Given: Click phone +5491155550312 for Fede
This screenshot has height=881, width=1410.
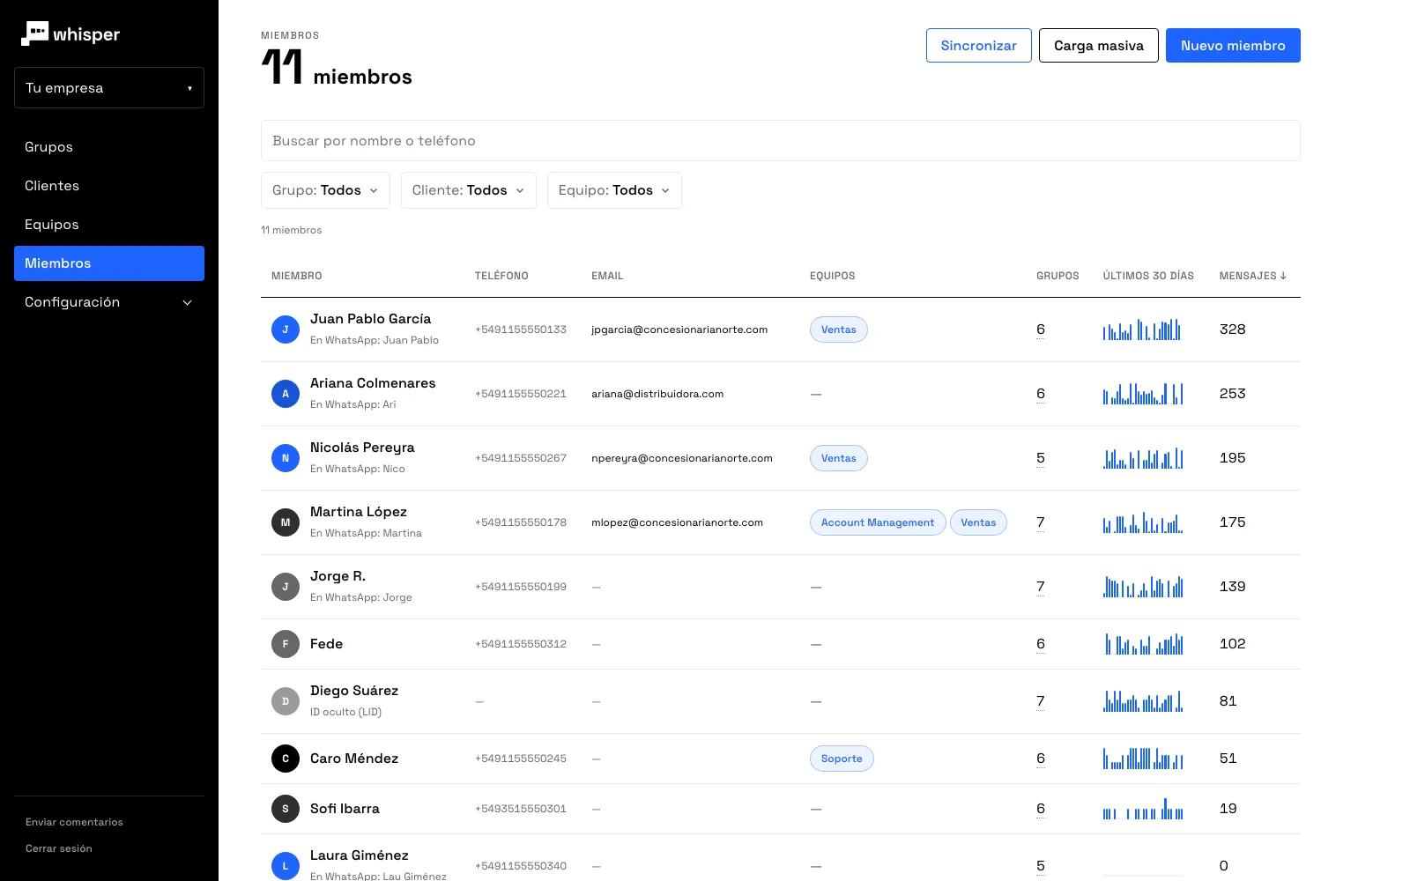Looking at the screenshot, I should pyautogui.click(x=521, y=644).
